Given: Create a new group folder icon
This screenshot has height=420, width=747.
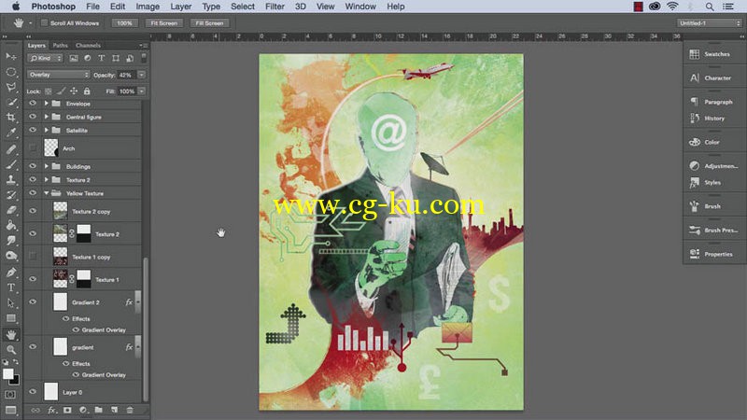Looking at the screenshot, I should (x=99, y=410).
